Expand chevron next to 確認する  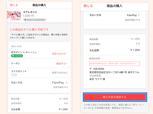point(67,64)
